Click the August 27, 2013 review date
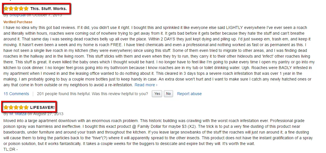 click(x=48, y=114)
